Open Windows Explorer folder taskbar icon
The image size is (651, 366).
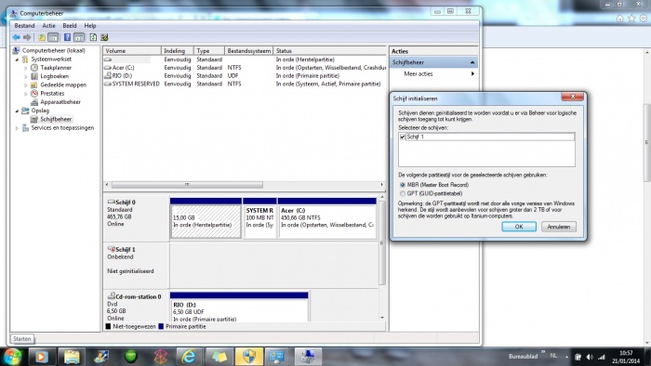point(72,357)
